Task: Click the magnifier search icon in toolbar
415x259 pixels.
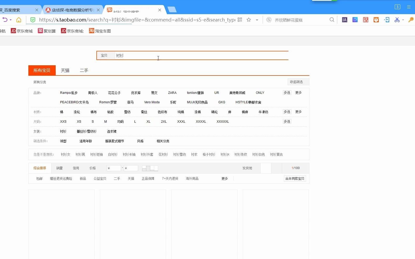Action: point(332,20)
